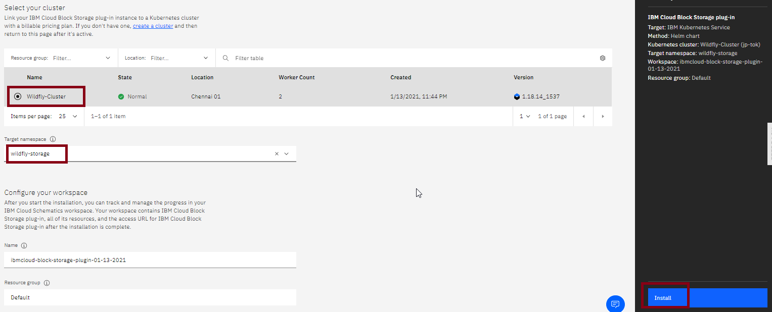Click the Resource group info icon
The height and width of the screenshot is (312, 772).
click(x=47, y=283)
